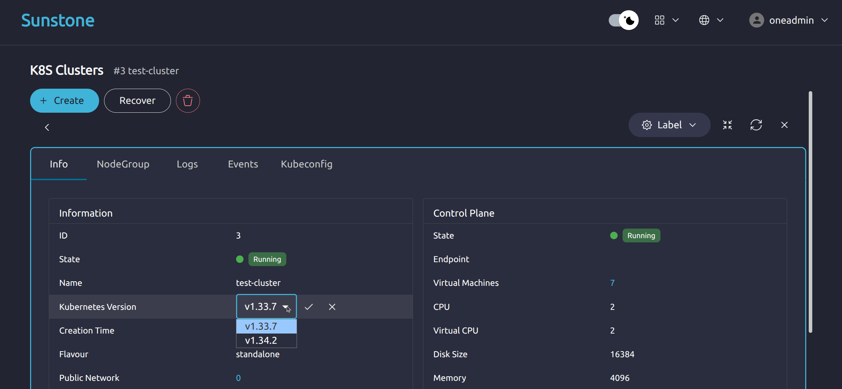Collapse the detail panel view icon

[x=727, y=125]
